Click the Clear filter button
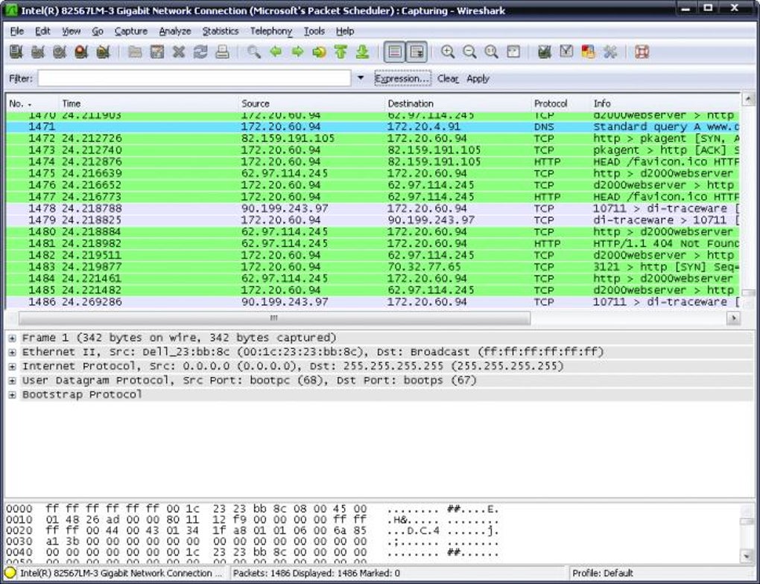760x584 pixels. click(x=448, y=78)
